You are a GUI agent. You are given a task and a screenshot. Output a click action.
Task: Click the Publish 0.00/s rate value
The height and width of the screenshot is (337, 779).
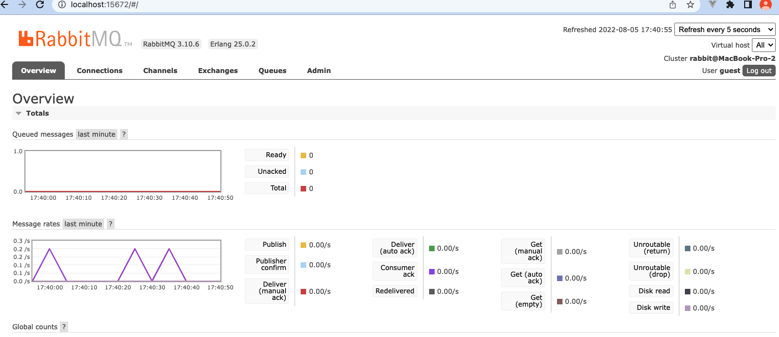click(319, 245)
